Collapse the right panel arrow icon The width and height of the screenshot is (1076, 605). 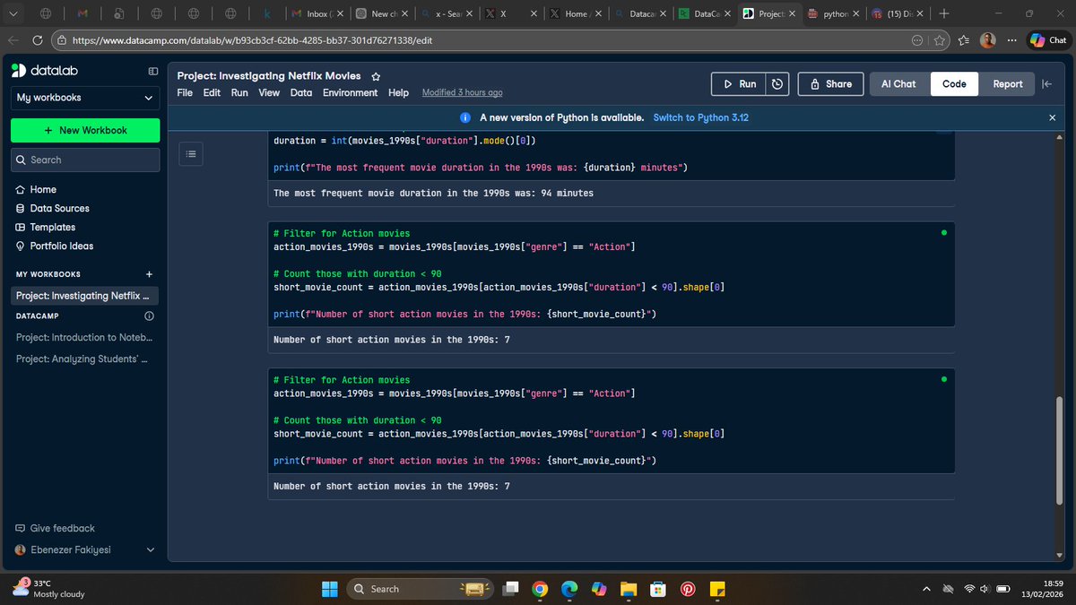1046,83
